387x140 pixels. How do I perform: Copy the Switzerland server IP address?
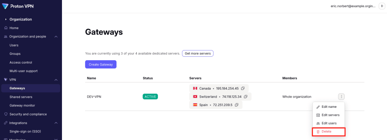coord(246,96)
